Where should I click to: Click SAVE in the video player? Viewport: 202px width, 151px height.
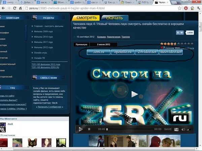(168, 129)
